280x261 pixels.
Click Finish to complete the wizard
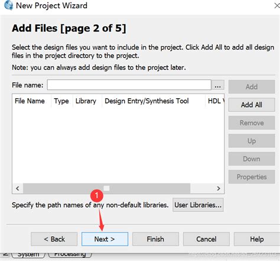155,239
